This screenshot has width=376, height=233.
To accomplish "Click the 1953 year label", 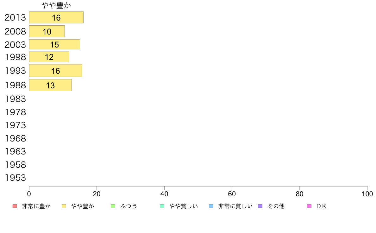I will (15, 178).
